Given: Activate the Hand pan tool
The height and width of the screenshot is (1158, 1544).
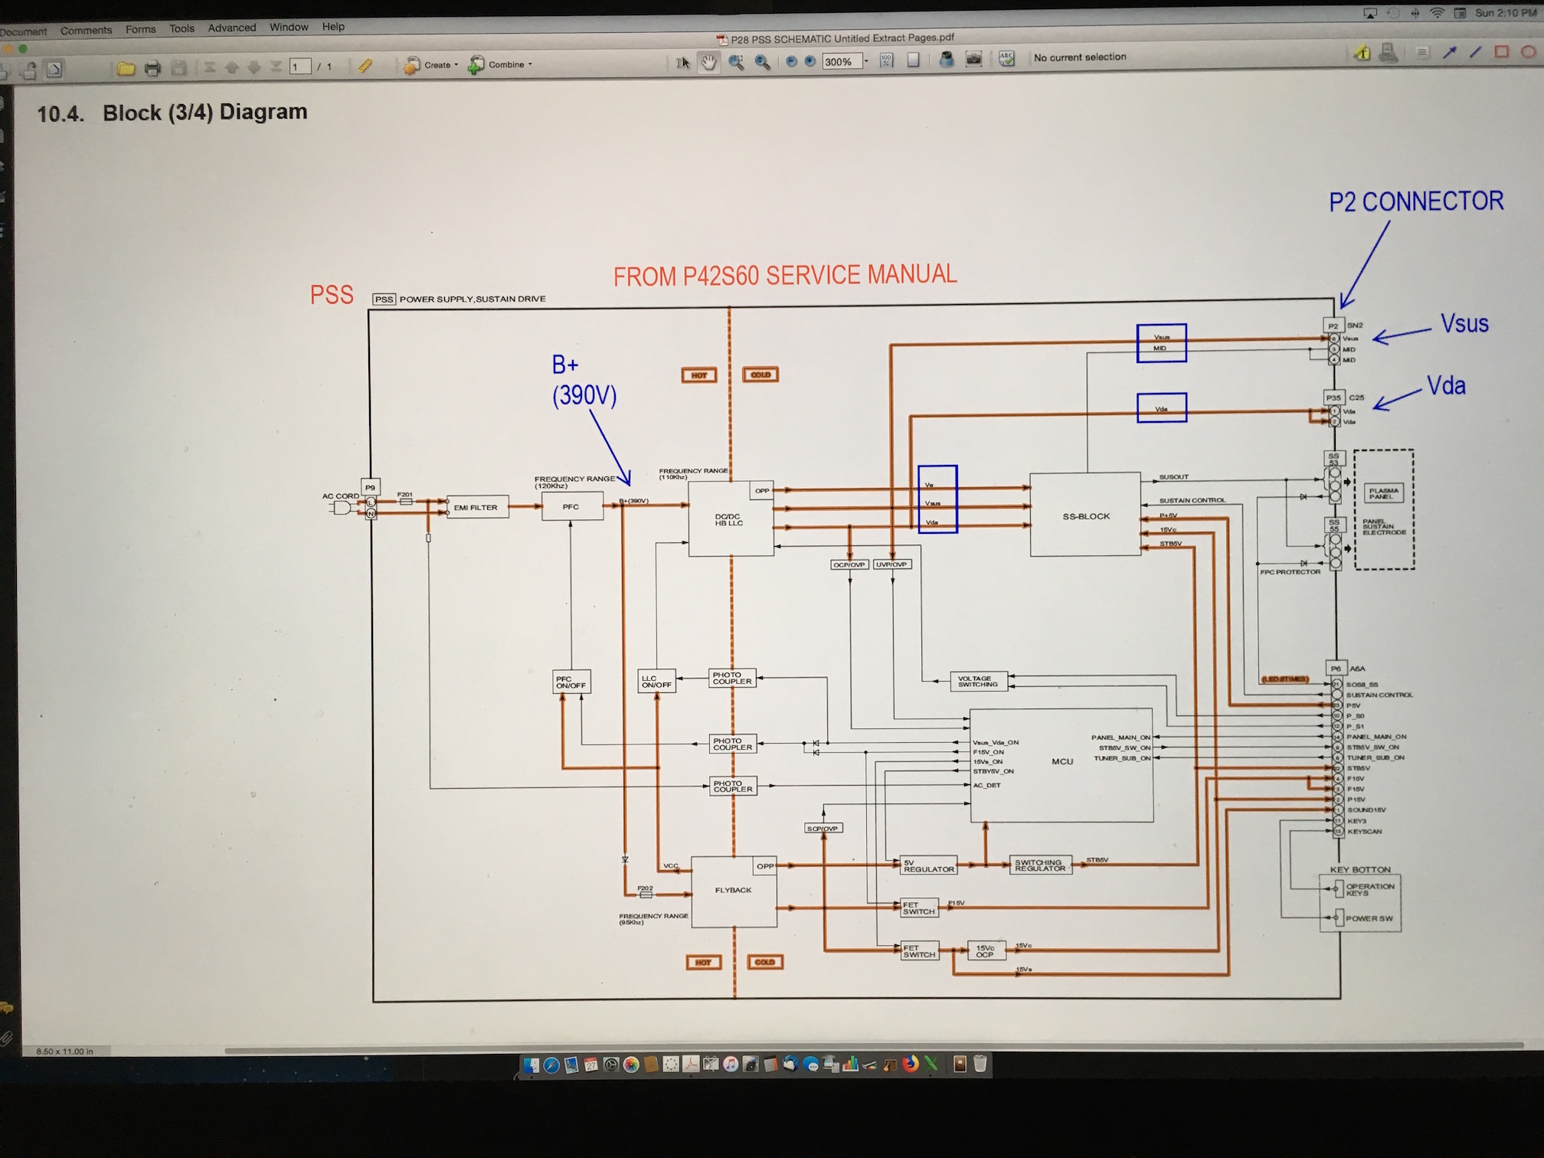Looking at the screenshot, I should [x=708, y=62].
